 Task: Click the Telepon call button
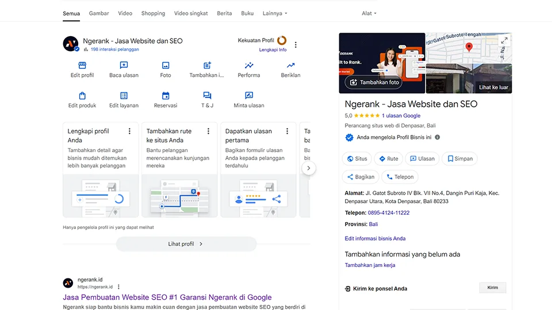pos(400,177)
